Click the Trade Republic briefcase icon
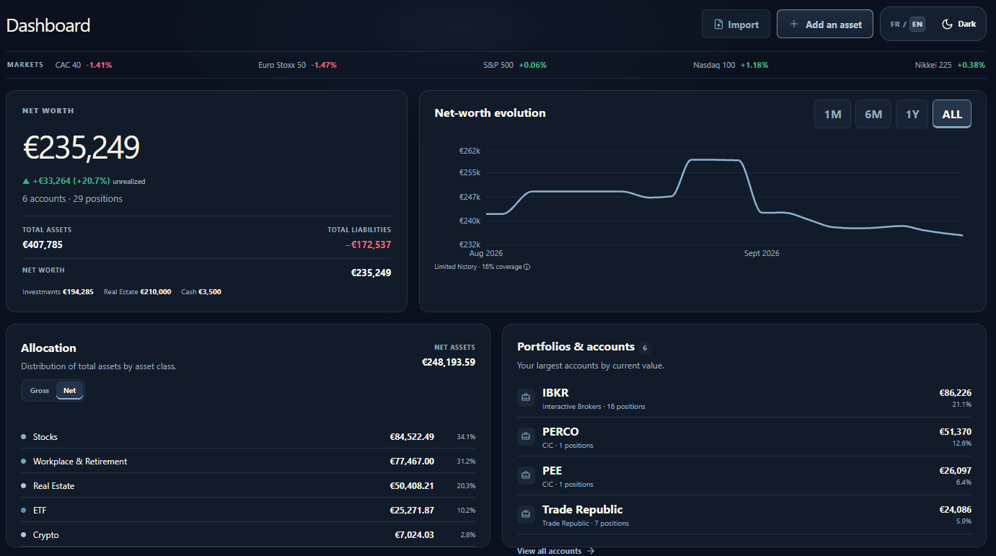 click(526, 514)
